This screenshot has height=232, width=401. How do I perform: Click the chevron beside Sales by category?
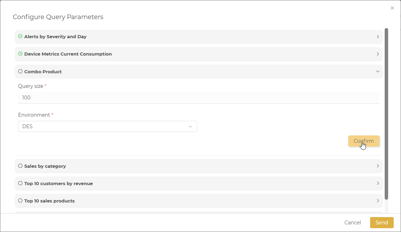coord(378,166)
